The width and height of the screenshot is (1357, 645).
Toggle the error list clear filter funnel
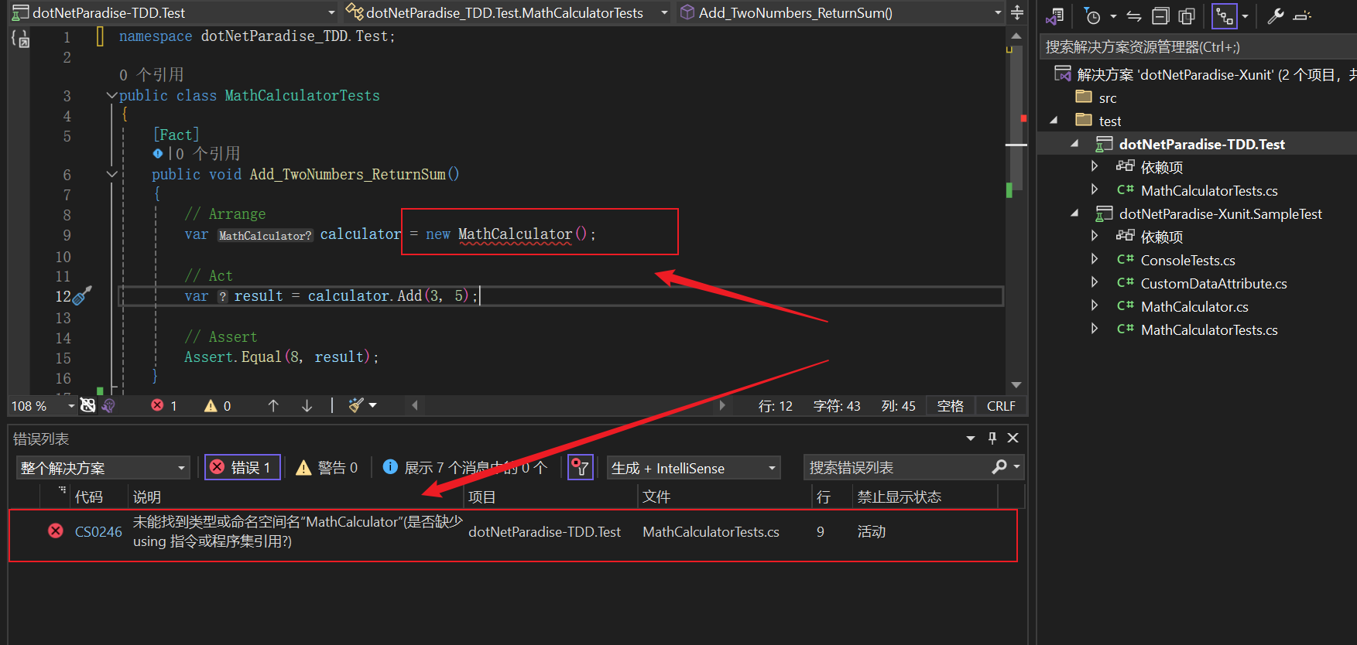581,467
